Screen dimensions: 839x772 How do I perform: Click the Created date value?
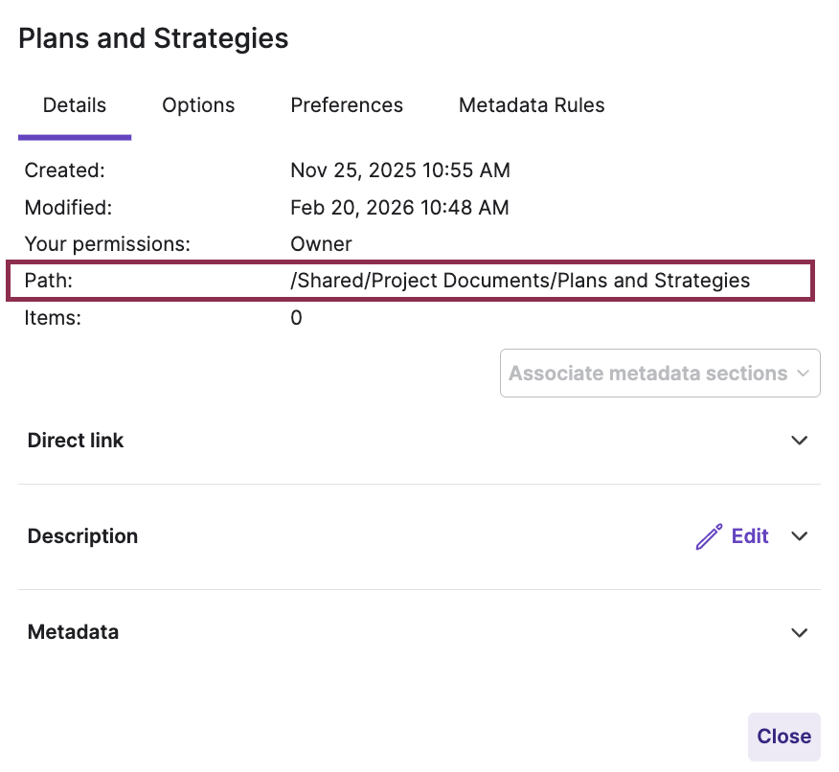400,170
